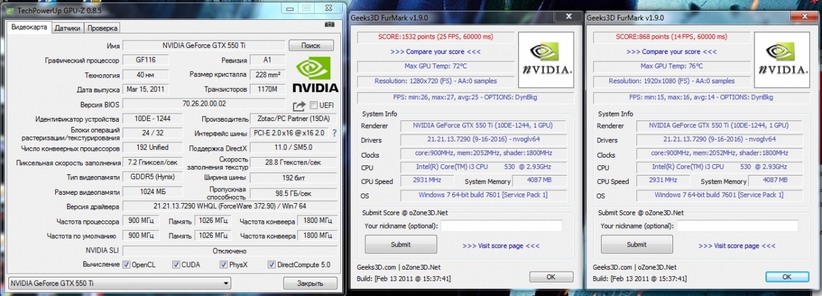Click the GDDR5 (Hynix) memory type value
This screenshot has width=822, height=296.
coord(152,177)
